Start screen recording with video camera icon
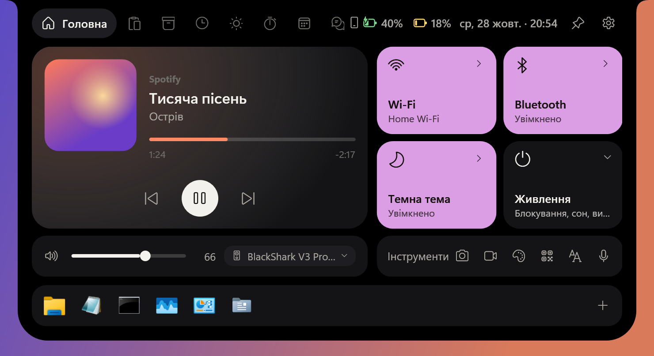This screenshot has width=654, height=356. (490, 256)
